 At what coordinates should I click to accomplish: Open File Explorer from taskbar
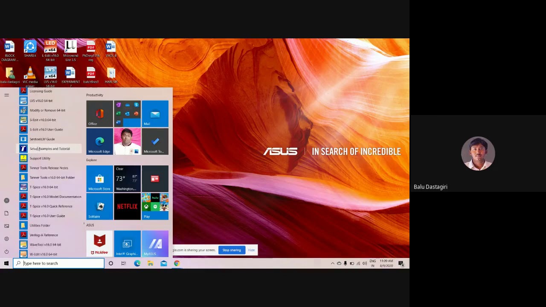150,264
